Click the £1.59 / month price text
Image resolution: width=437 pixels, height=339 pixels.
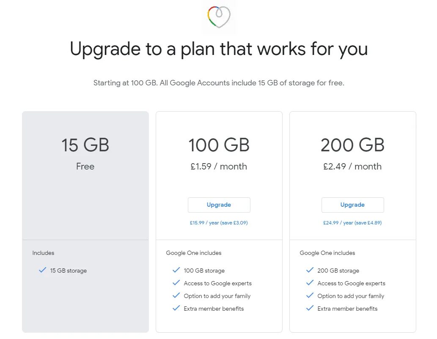point(219,166)
